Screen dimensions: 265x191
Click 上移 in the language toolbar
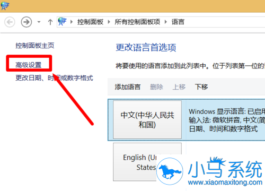(179, 87)
